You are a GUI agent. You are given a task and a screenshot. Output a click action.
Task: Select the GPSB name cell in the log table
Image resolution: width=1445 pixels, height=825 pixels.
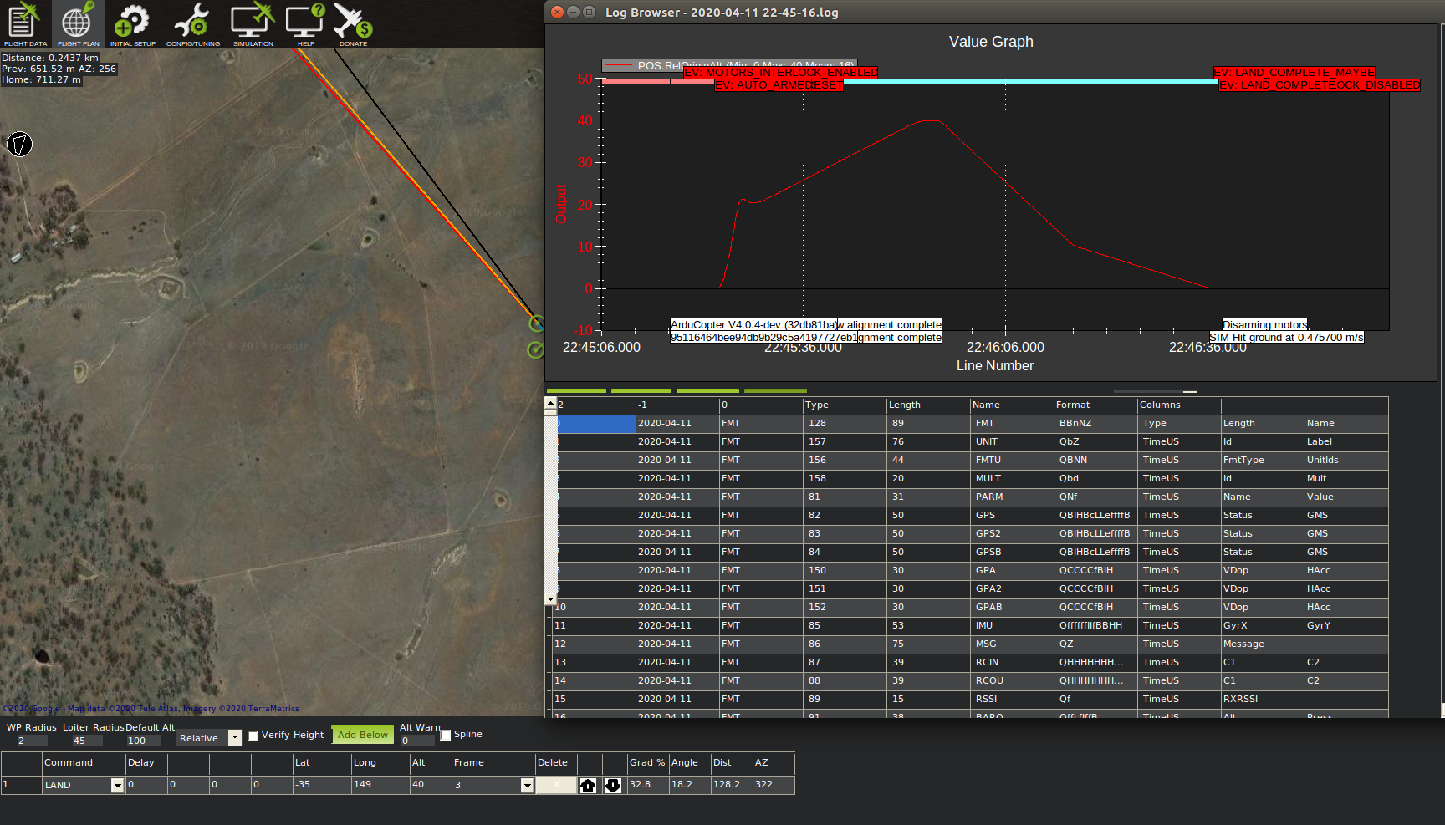coord(1012,553)
